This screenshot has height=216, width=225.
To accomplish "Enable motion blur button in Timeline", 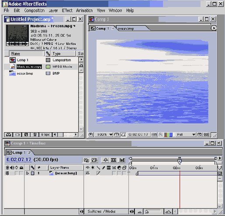I will tap(122, 160).
